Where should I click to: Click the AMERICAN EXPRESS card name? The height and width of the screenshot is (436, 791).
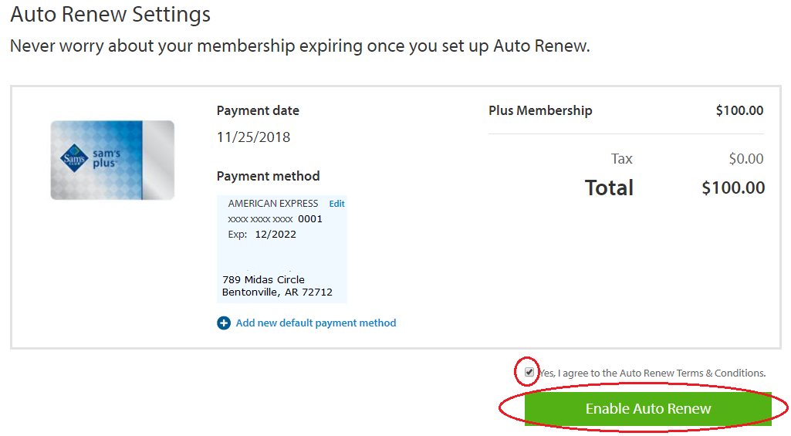tap(273, 204)
